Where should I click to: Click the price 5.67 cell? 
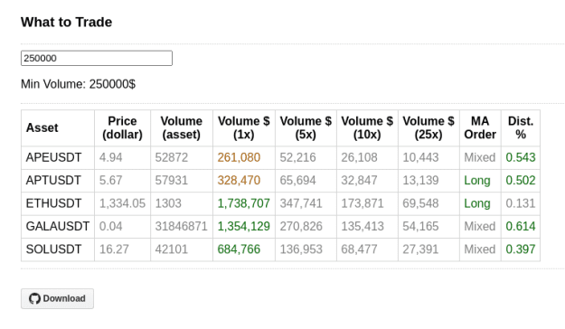point(123,181)
